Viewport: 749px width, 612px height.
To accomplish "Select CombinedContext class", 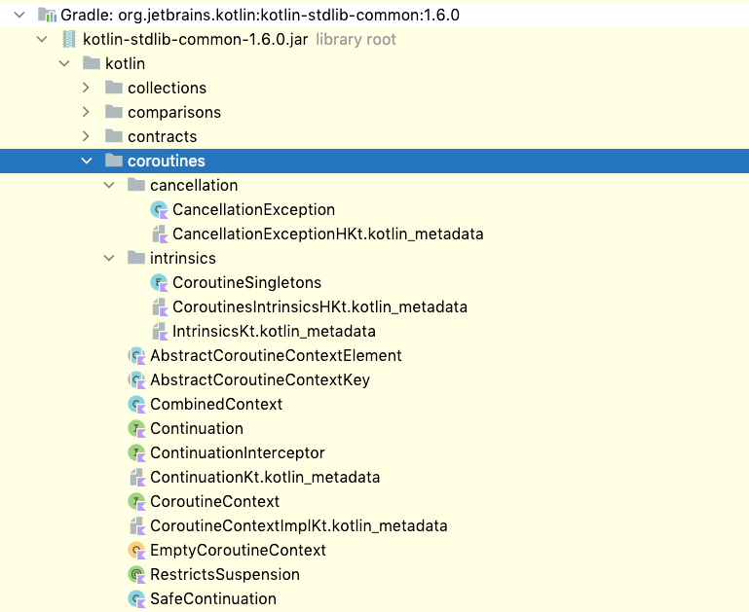I will [x=215, y=405].
